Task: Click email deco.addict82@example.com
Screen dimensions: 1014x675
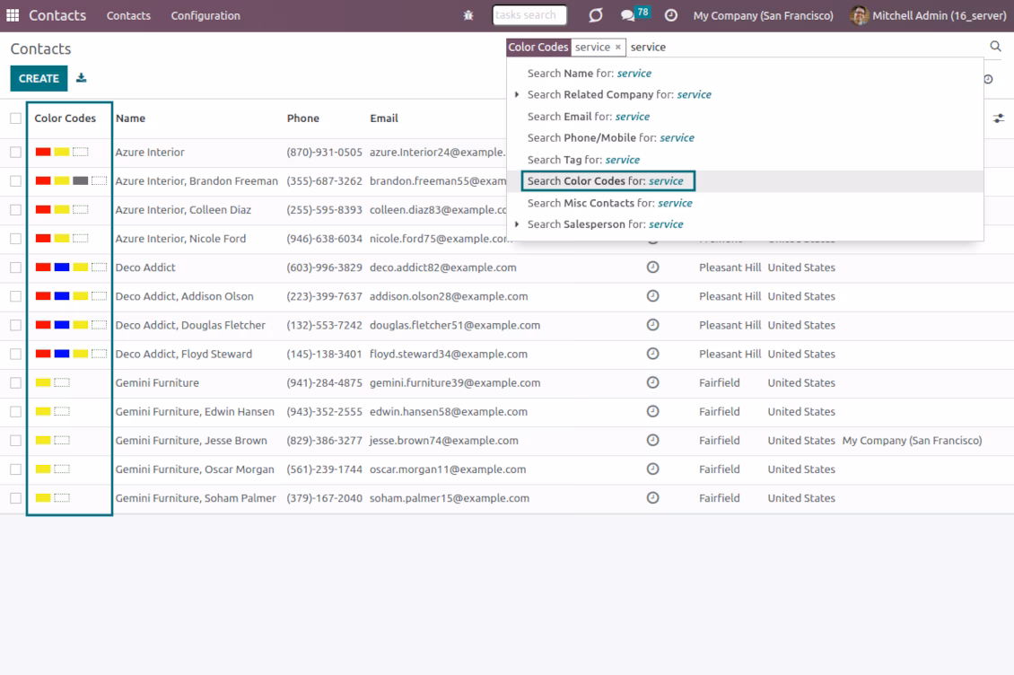Action: coord(443,267)
